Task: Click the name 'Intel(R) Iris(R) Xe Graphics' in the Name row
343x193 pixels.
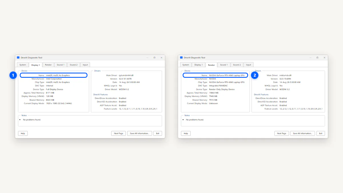Action: pos(58,75)
